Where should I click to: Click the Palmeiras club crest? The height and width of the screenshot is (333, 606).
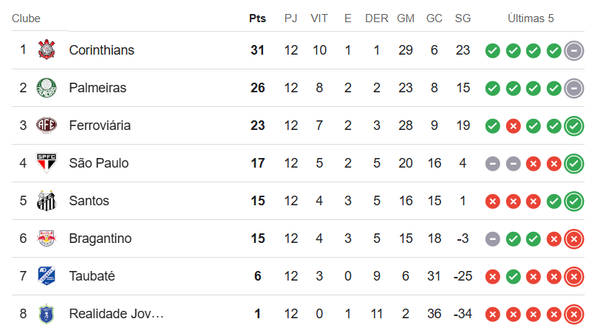point(46,88)
